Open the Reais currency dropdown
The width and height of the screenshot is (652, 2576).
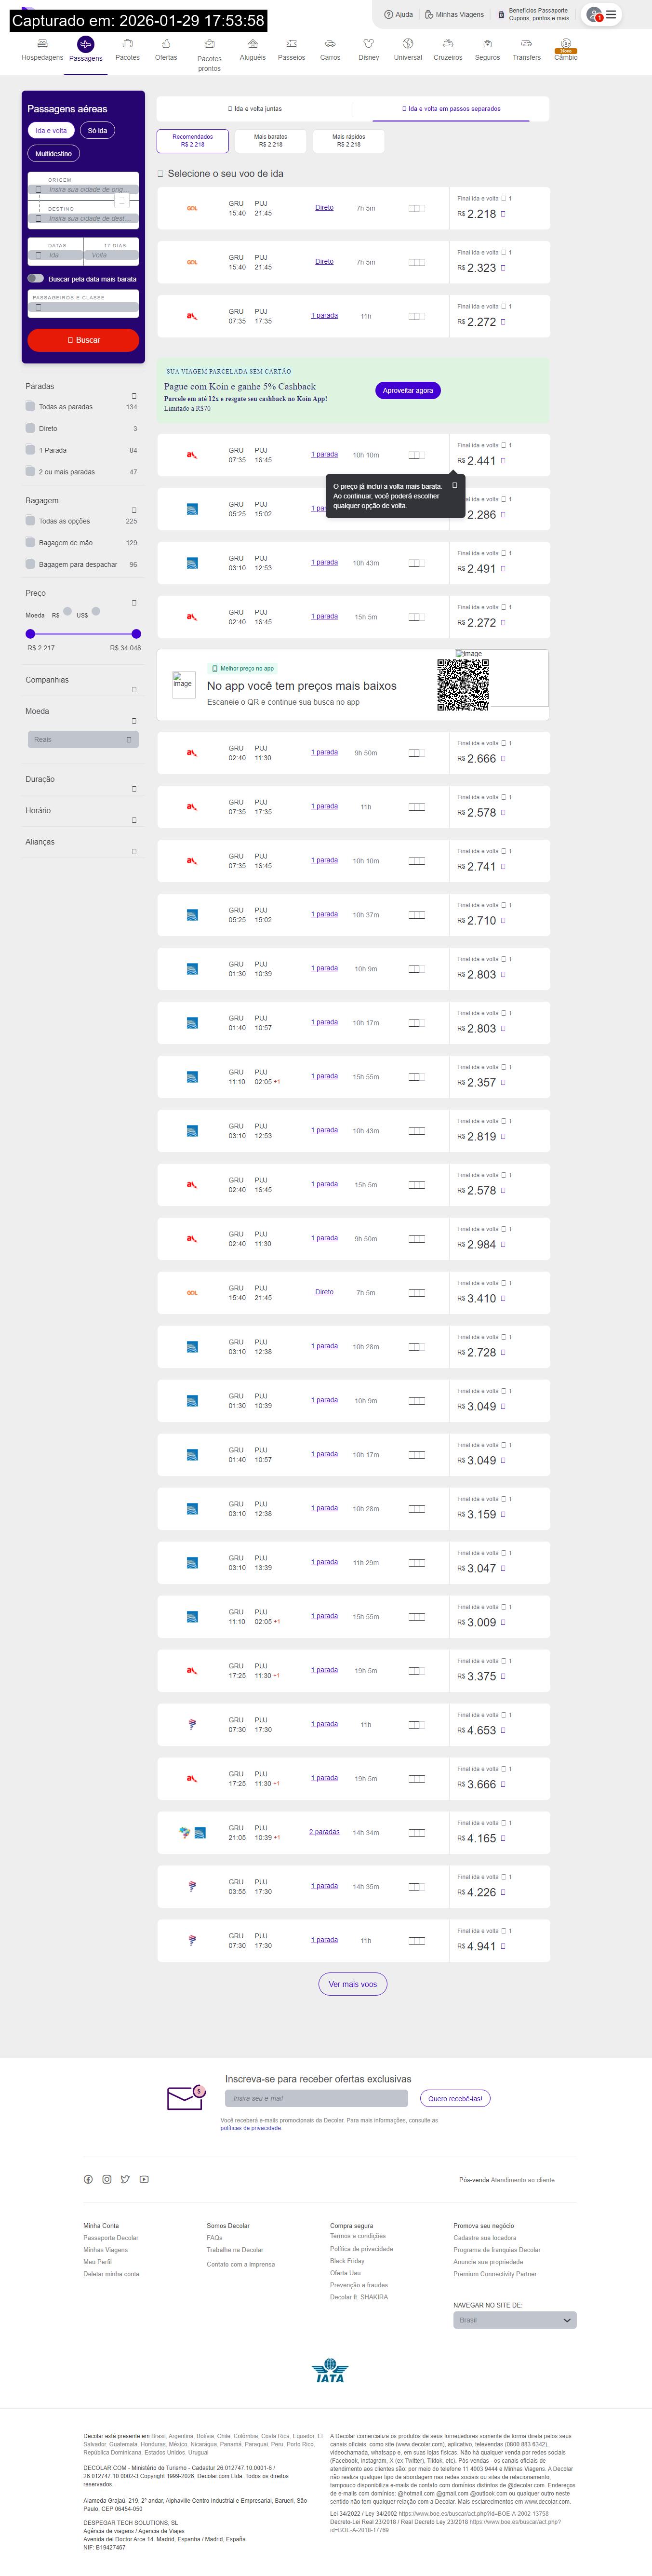[83, 739]
